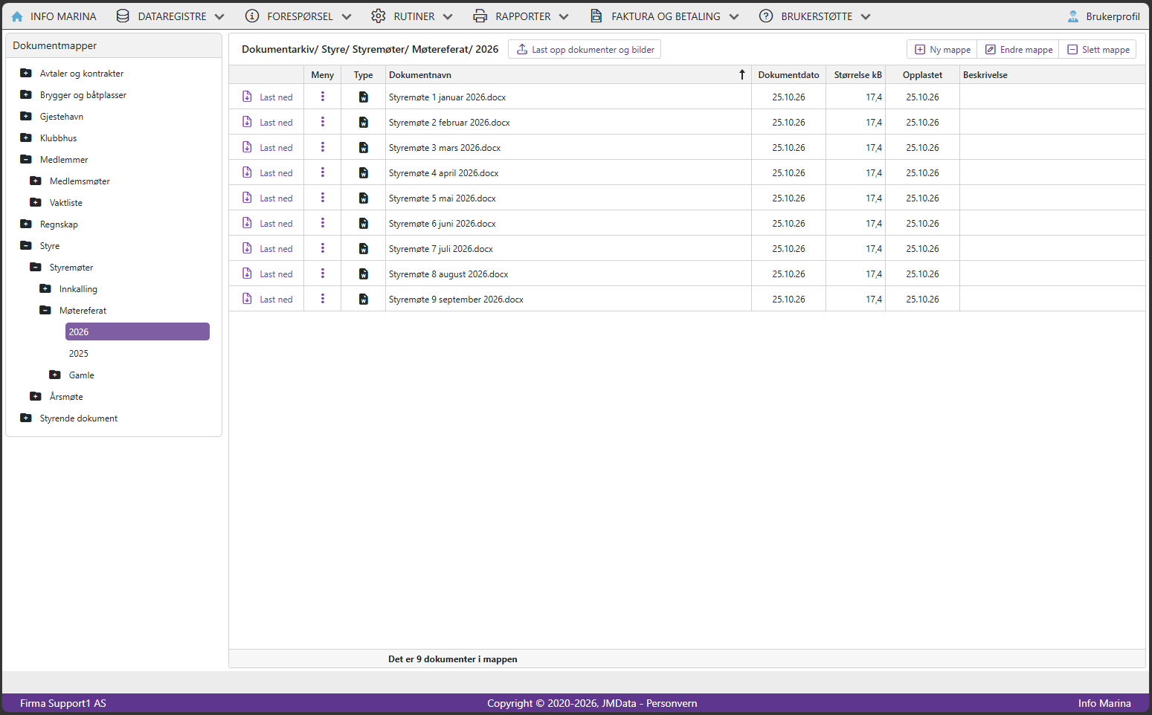This screenshot has width=1152, height=715.
Task: Click the Slett mappe button
Action: pyautogui.click(x=1098, y=50)
